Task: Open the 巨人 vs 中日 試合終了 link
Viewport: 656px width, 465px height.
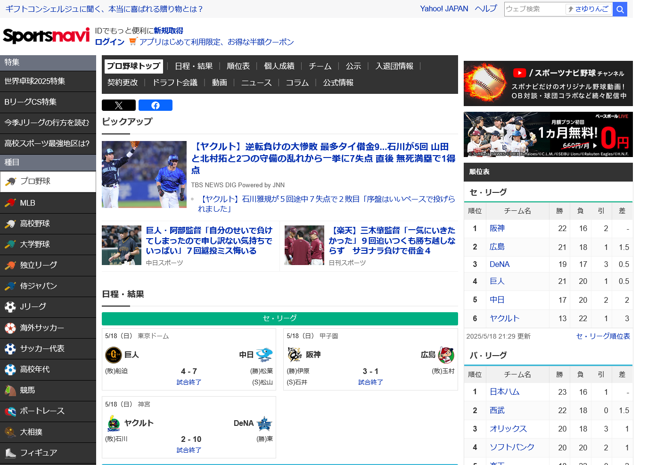Action: 189,382
